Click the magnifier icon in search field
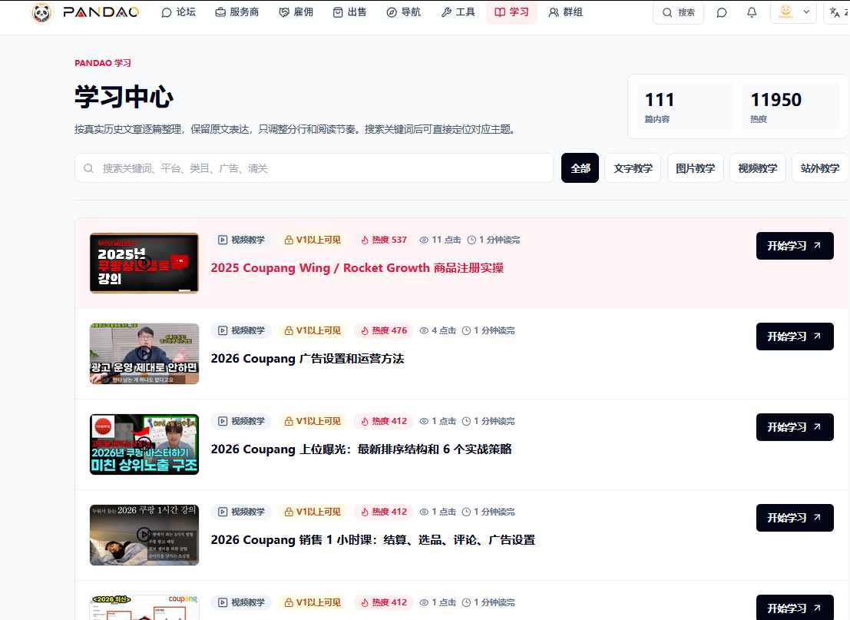 [x=88, y=169]
